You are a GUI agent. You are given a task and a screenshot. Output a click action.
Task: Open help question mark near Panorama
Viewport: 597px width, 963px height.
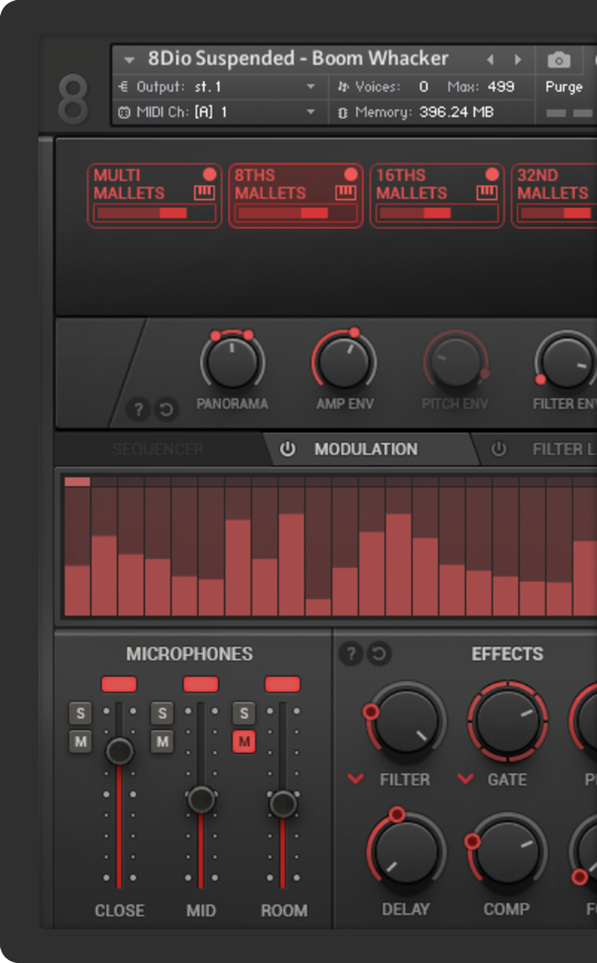tap(138, 409)
